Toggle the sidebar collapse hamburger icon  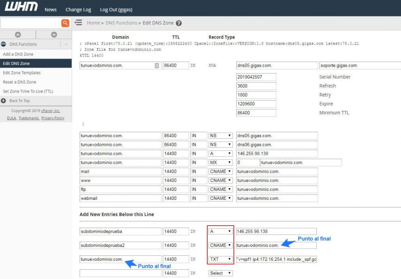[x=78, y=23]
